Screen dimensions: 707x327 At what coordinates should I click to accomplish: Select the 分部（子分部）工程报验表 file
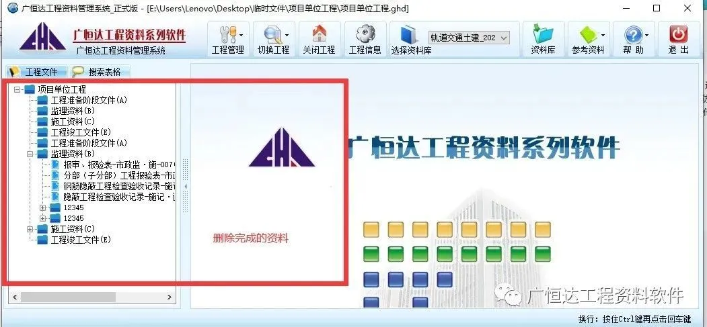[113, 175]
